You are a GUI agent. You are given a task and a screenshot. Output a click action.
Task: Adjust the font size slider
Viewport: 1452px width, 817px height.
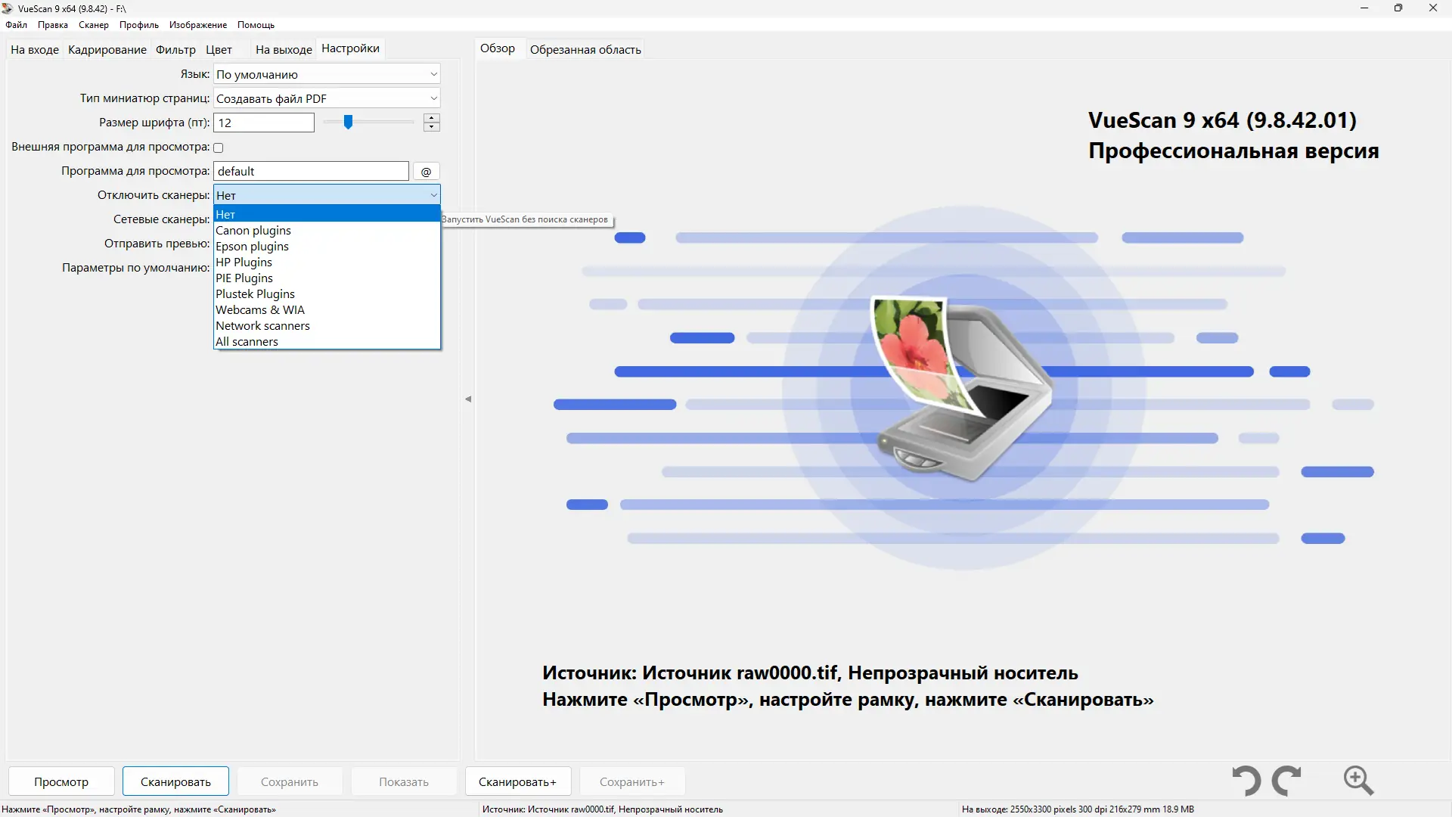coord(348,122)
